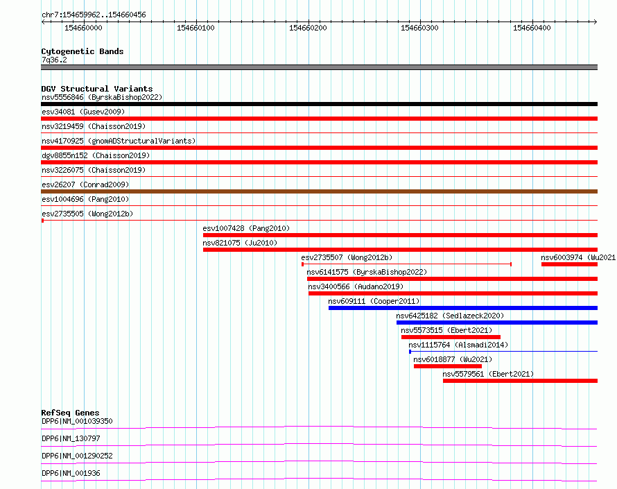Open esv1007428 (Pang2010) variant label
This screenshot has width=617, height=489.
(246, 228)
